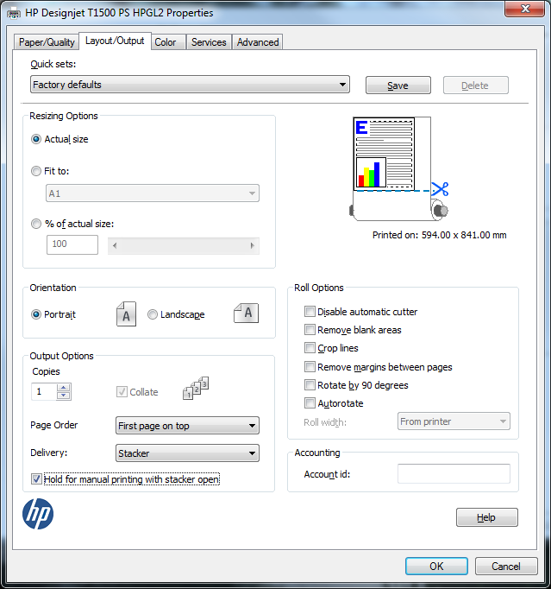Click the Delete quick set button

[476, 85]
